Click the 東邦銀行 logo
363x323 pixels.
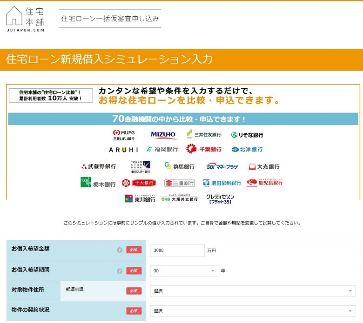tap(140, 198)
